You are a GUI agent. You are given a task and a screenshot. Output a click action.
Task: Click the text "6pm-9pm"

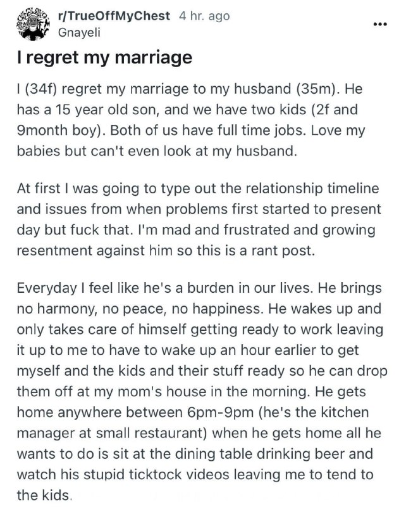(220, 413)
